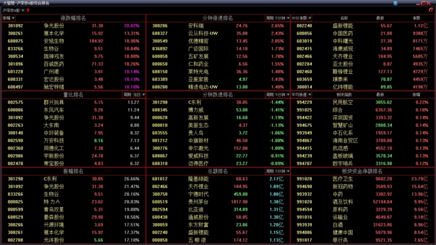The height and width of the screenshot is (245, 436).
Task: Select 中国医药 row with 9388万 net
Action: (x=362, y=34)
